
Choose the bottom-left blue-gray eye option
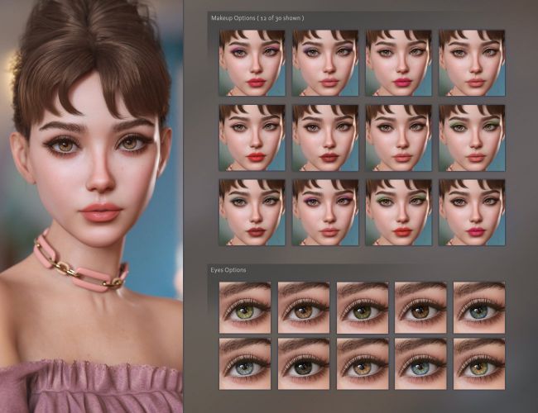(x=245, y=363)
